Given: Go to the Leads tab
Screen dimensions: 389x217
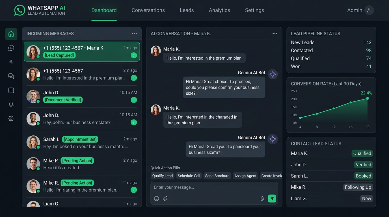Looking at the screenshot, I should pos(187,10).
